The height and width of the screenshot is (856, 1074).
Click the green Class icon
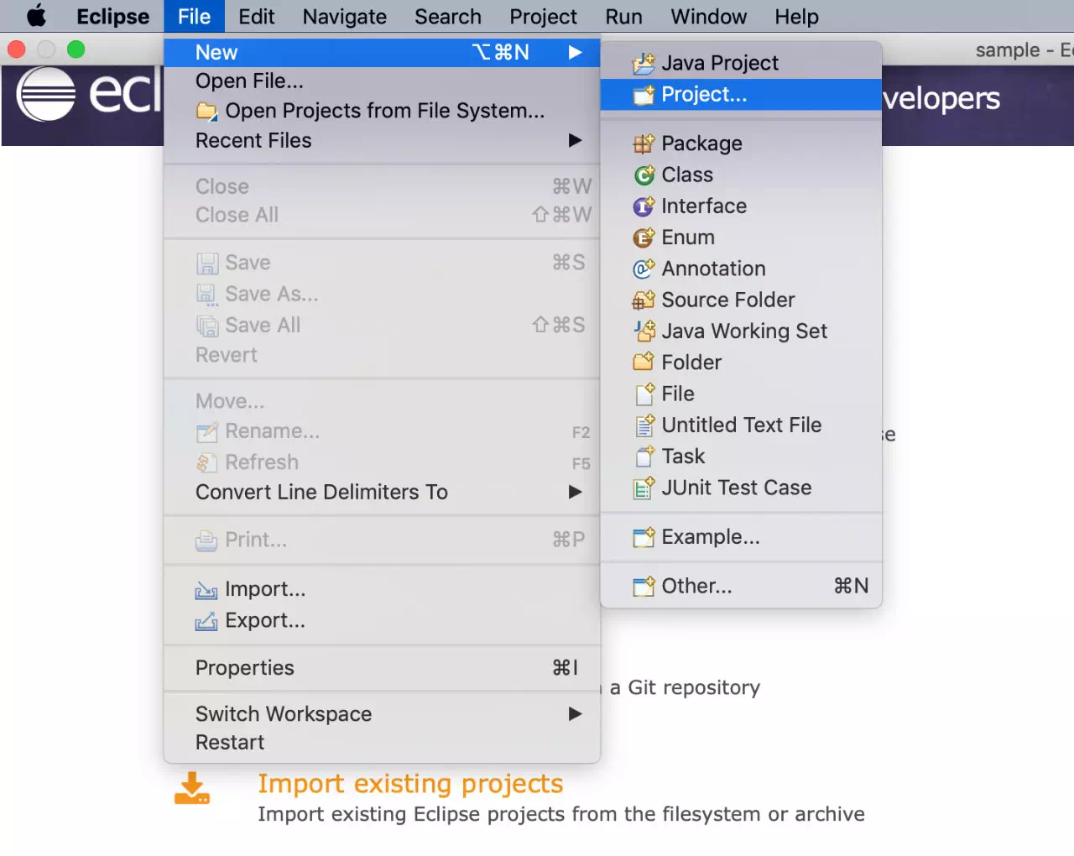[644, 175]
